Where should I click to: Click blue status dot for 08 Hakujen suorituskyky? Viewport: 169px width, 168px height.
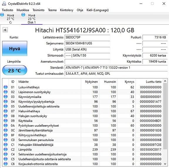[x=6, y=116]
